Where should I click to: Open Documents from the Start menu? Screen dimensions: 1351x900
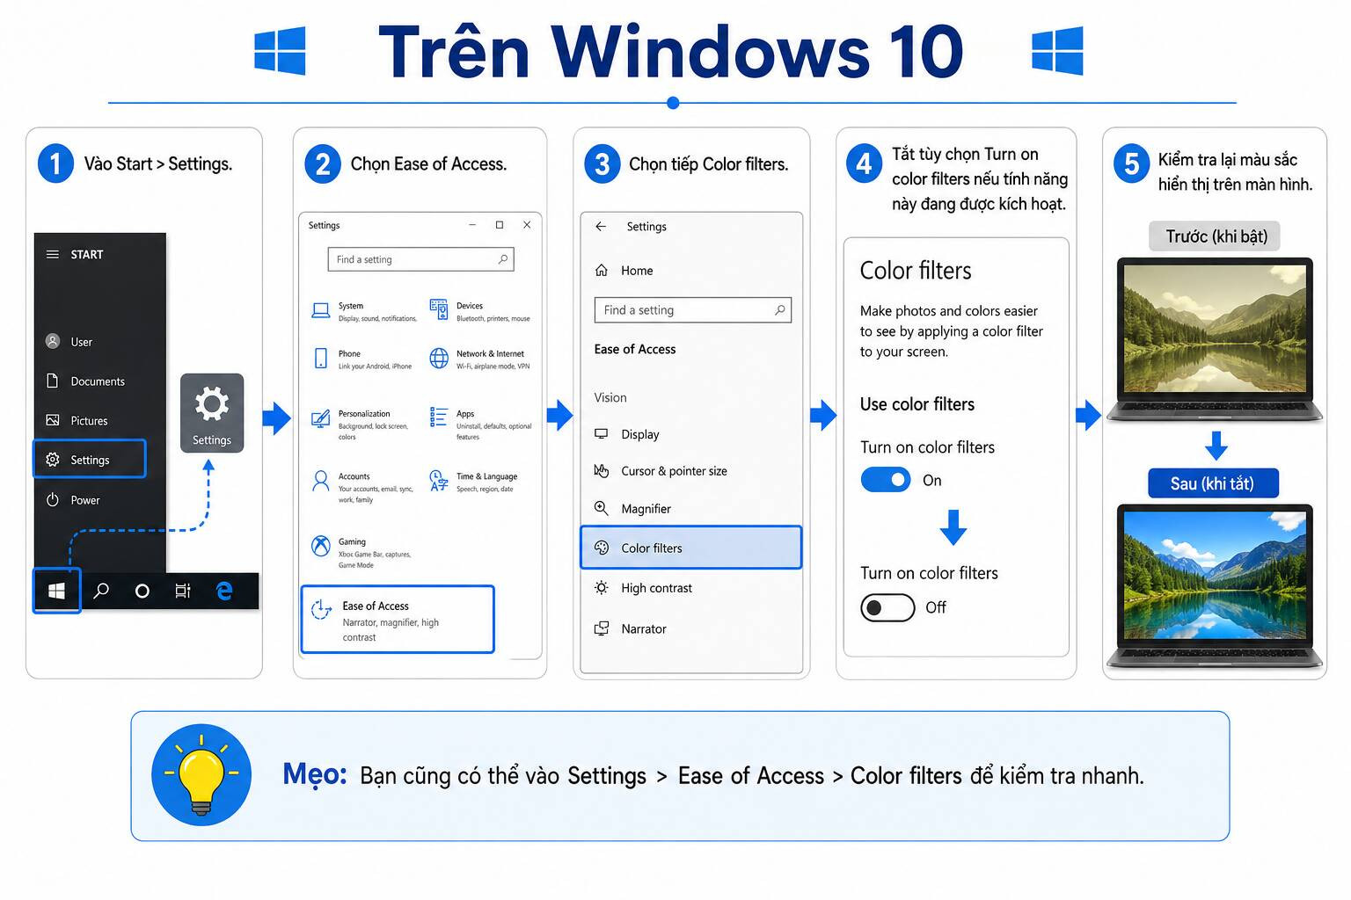click(x=85, y=381)
